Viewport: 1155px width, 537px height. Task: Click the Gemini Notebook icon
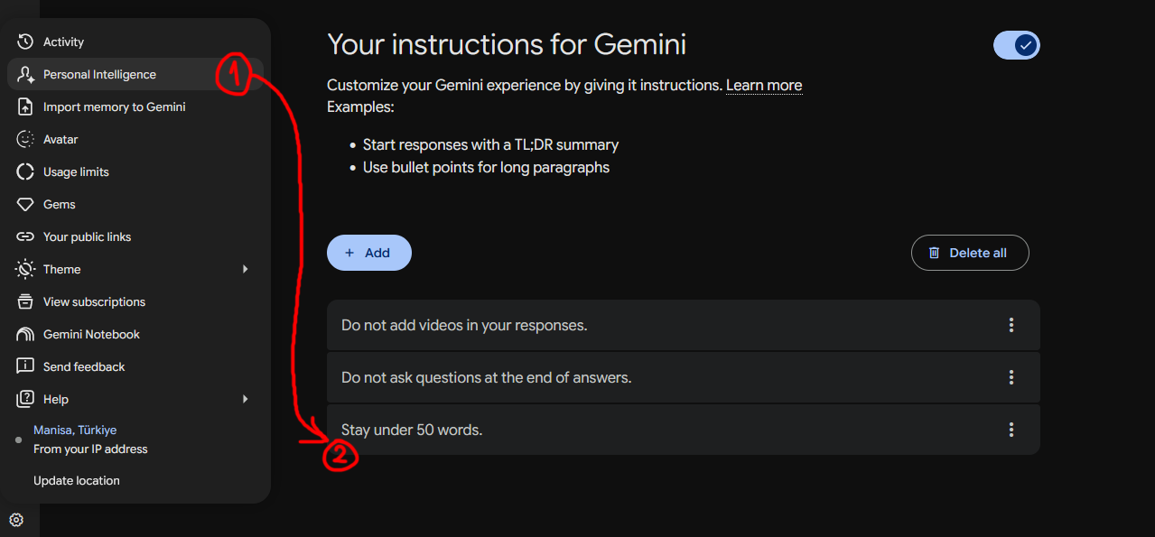coord(25,334)
